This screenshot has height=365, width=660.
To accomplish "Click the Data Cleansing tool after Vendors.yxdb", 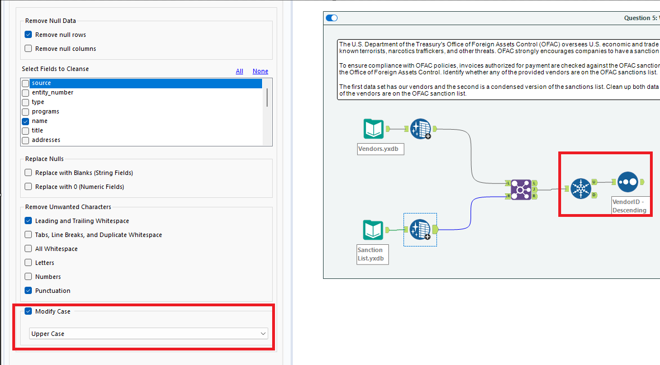I will tap(420, 129).
